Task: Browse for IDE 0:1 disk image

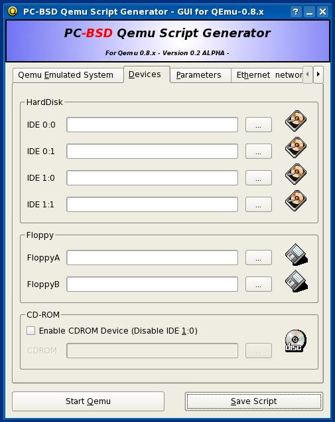Action: point(259,152)
